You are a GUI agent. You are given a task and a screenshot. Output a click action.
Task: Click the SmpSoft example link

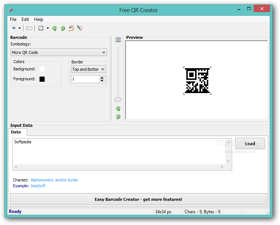(38, 186)
